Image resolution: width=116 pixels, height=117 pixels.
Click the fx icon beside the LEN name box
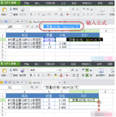coord(37,27)
